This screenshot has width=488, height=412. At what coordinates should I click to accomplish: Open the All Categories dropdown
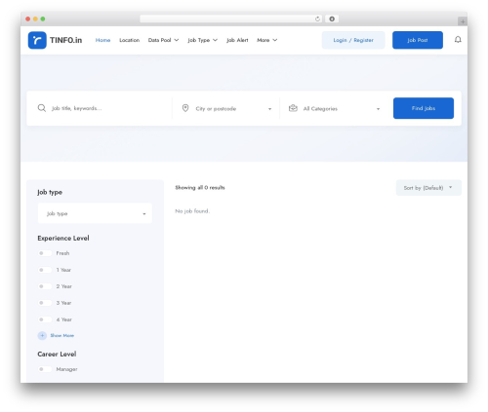pyautogui.click(x=335, y=108)
